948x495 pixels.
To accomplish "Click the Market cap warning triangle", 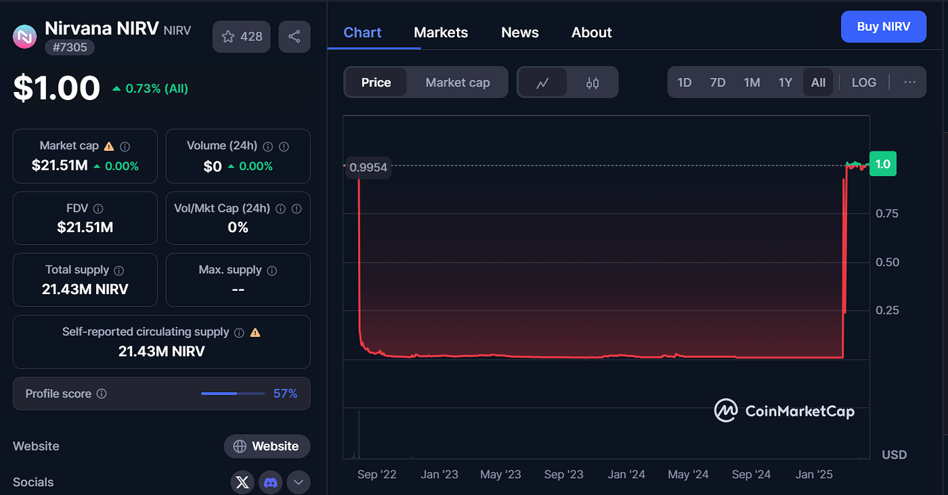I will point(109,146).
